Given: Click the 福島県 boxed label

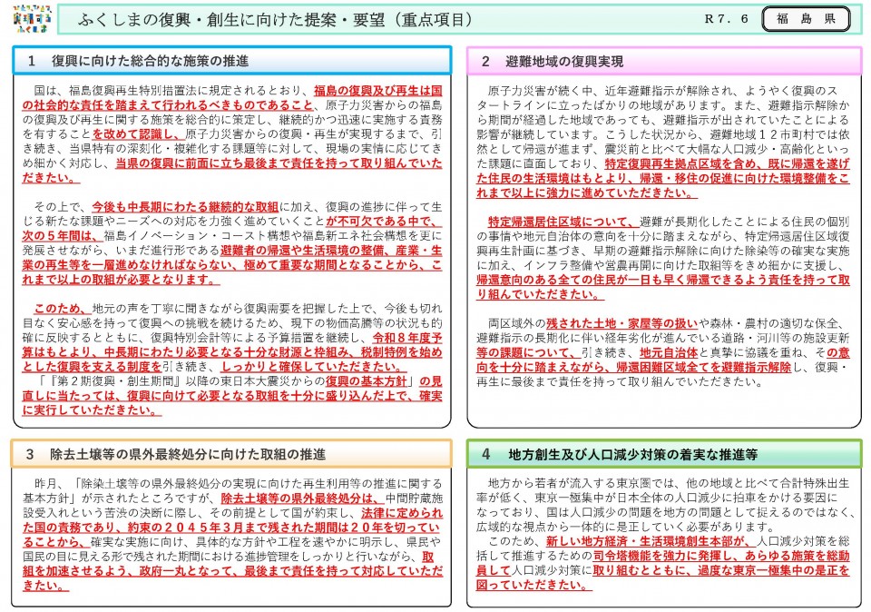Looking at the screenshot, I should coord(810,19).
